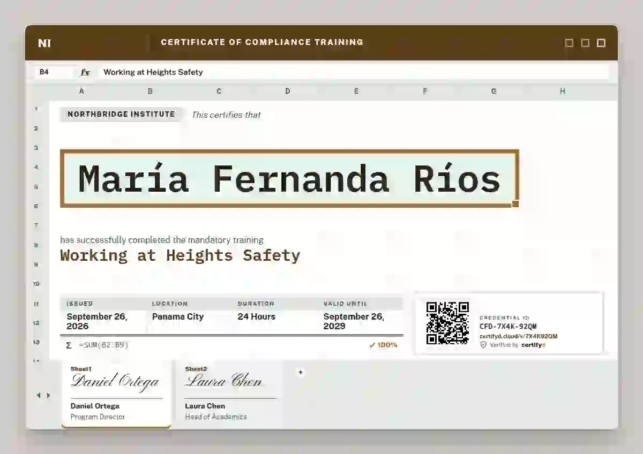Select row 5 header
Screen dimensions: 643x454
click(36, 187)
